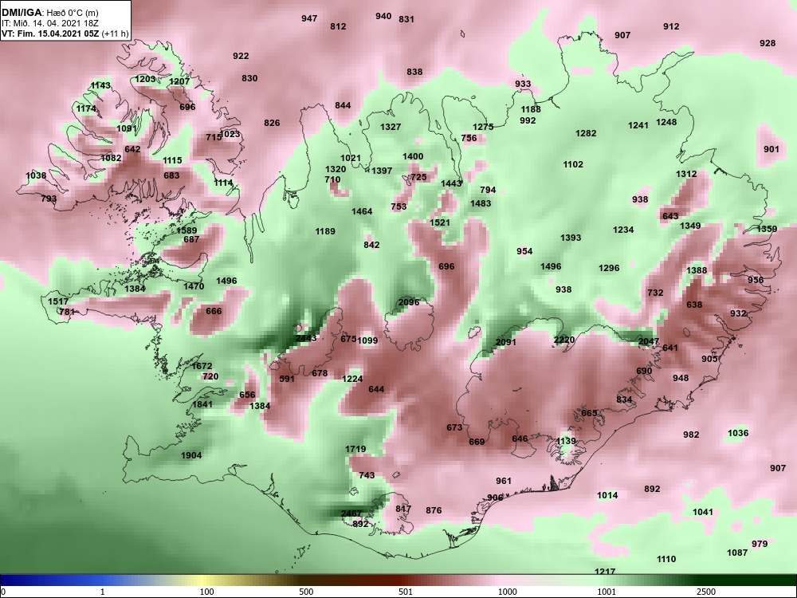
Task: Click the map value 940
Action: click(x=383, y=16)
